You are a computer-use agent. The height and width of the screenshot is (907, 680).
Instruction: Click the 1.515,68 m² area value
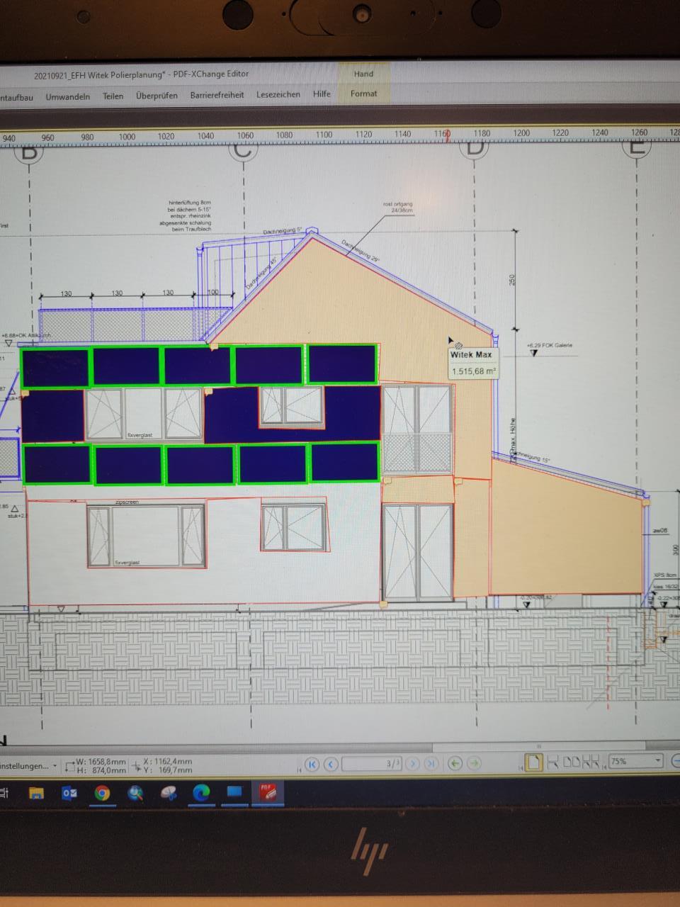tap(474, 371)
